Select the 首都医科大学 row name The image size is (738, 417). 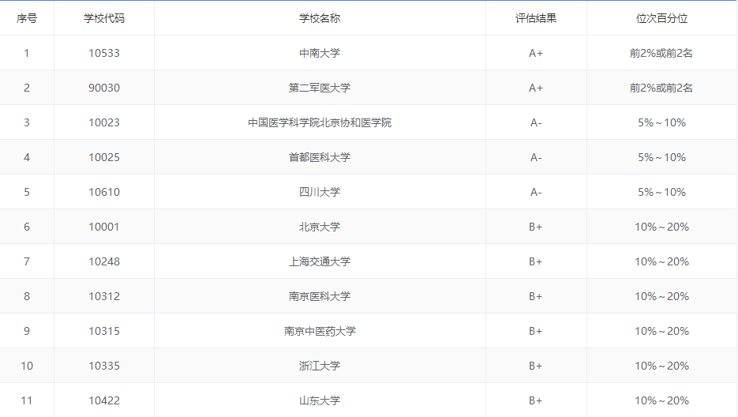tap(320, 157)
